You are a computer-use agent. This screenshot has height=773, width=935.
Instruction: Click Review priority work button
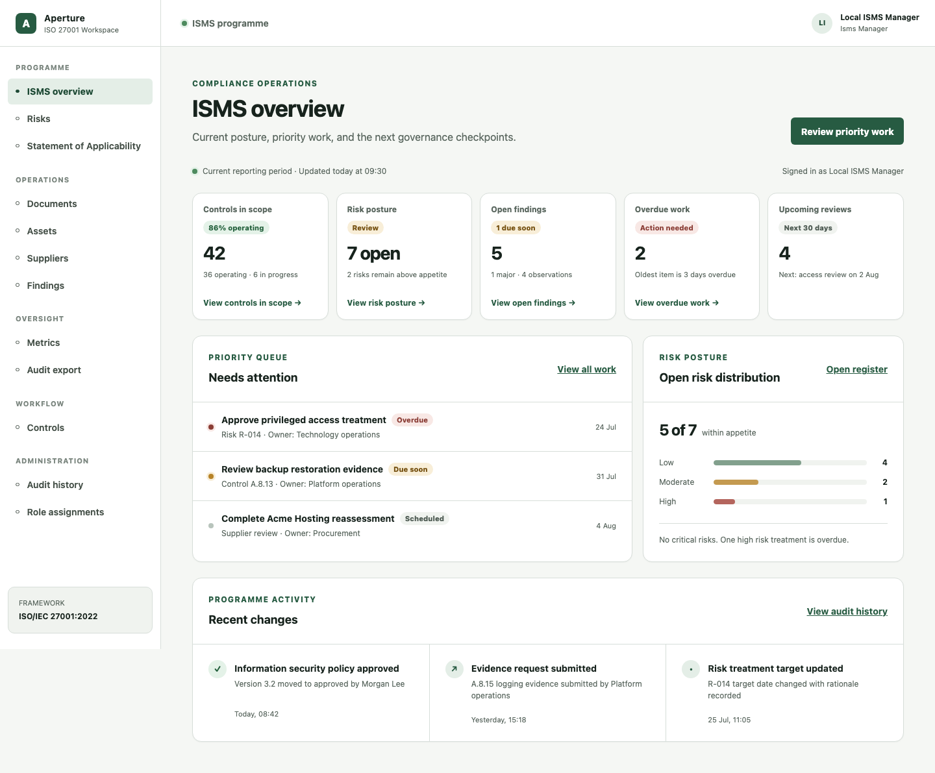coord(847,131)
